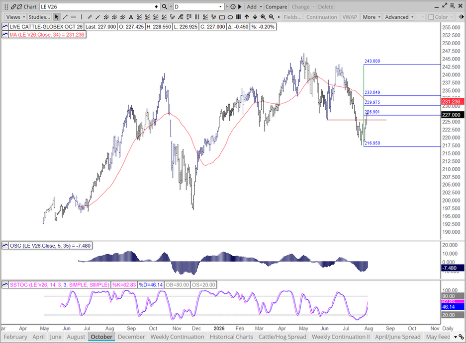Switch to the December tab
The height and width of the screenshot is (343, 466).
tap(131, 337)
